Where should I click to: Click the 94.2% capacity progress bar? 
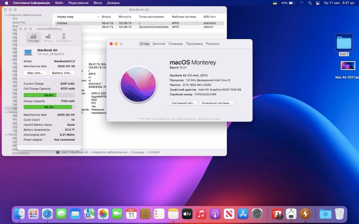pos(49,107)
